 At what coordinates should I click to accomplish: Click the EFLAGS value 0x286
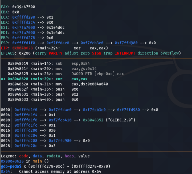(x=25, y=53)
